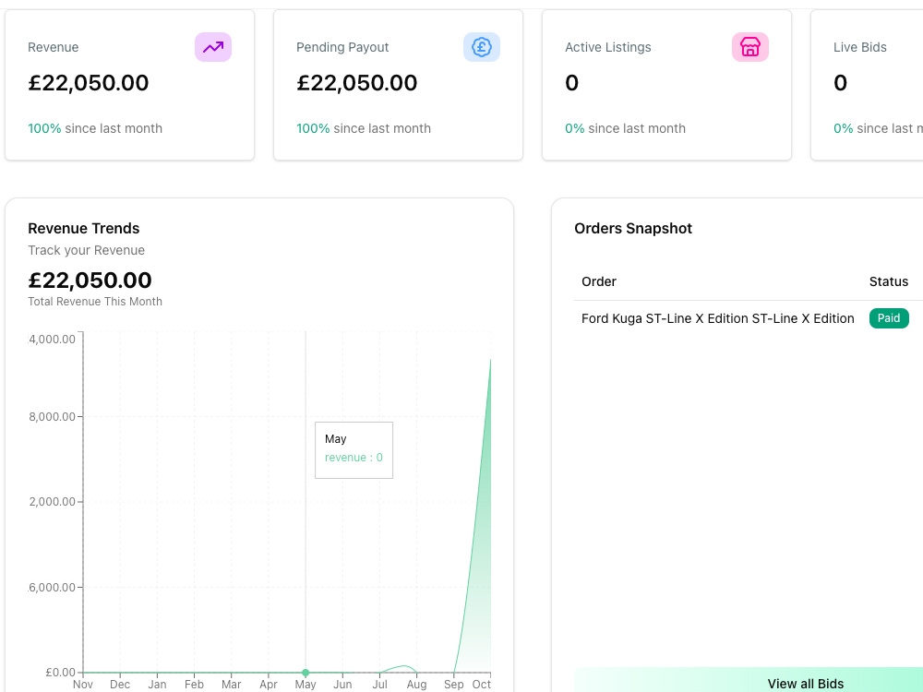Screen dimensions: 923x692
Task: Click the Paid status badge
Action: coord(889,318)
